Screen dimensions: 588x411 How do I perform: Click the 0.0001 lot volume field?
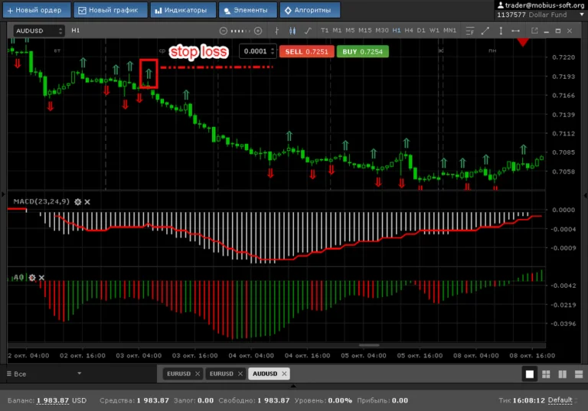(x=256, y=51)
